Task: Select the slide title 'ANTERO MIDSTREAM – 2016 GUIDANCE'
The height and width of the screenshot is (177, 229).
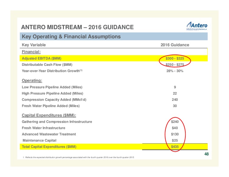Action: tap(77, 27)
